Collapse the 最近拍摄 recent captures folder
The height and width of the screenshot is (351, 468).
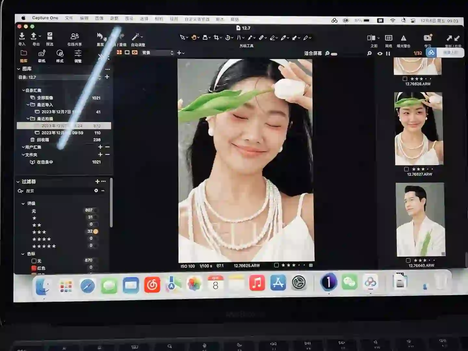[28, 119]
